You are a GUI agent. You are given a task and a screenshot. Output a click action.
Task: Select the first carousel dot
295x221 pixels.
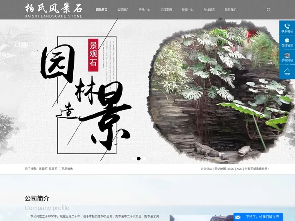click(x=134, y=158)
